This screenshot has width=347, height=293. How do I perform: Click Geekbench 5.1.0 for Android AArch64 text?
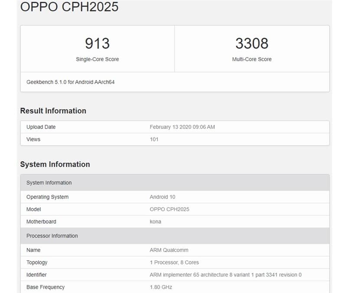coord(70,82)
